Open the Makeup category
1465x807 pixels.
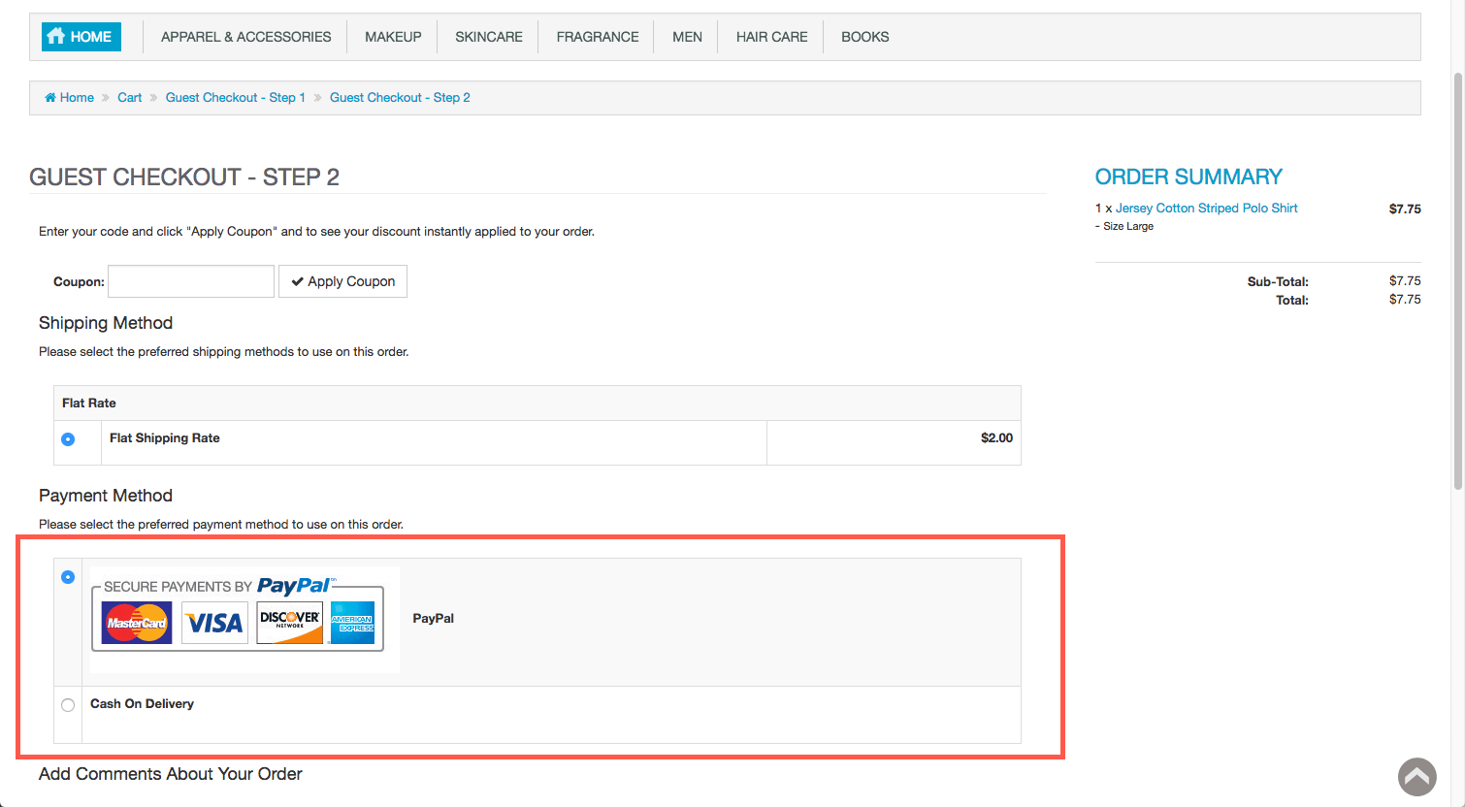point(393,37)
